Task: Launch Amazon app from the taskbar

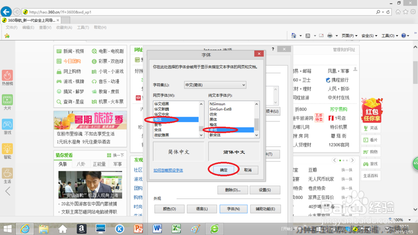Action: click(82, 229)
